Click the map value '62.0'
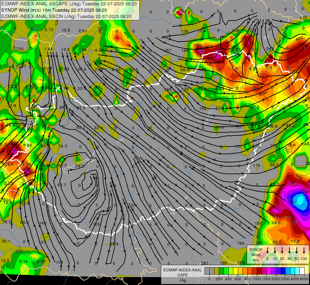The width and height of the screenshot is (310, 285). tap(277, 242)
